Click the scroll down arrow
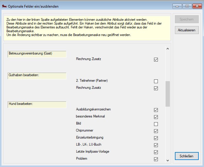Image resolution: width=204 pixels, height=167 pixels. coord(168,160)
